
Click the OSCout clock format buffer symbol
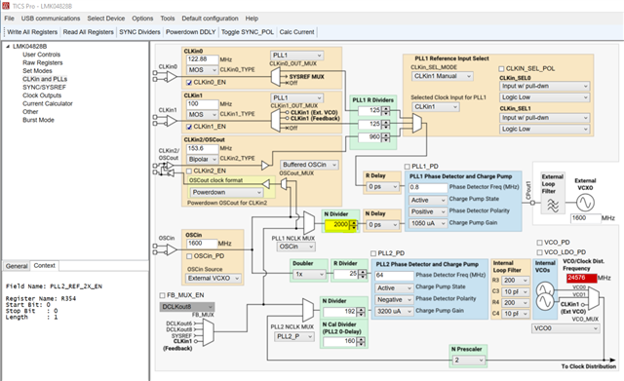click(x=266, y=184)
